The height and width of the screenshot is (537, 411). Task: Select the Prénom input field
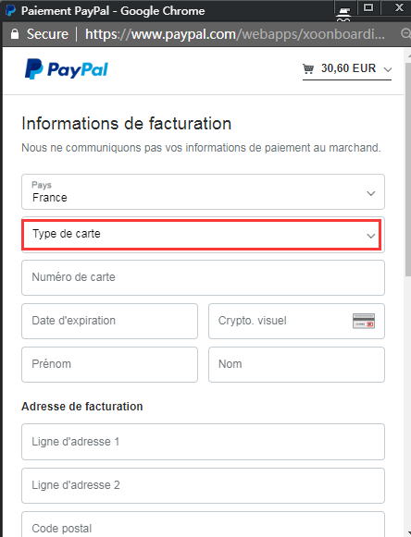pyautogui.click(x=109, y=364)
